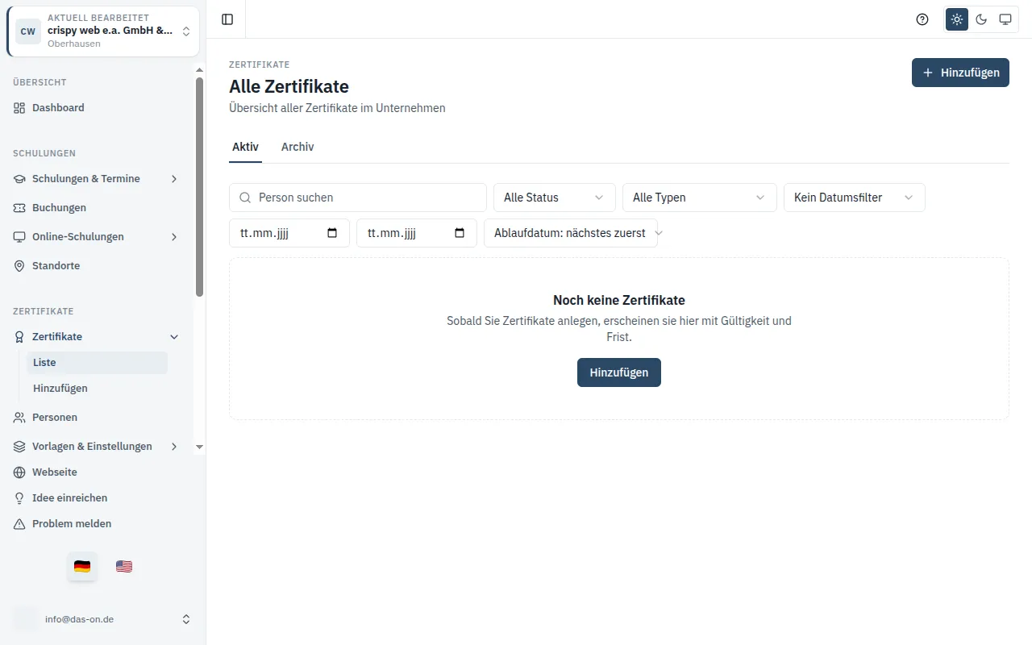The image size is (1032, 645).
Task: Click the Personen users icon
Action: coord(19,418)
